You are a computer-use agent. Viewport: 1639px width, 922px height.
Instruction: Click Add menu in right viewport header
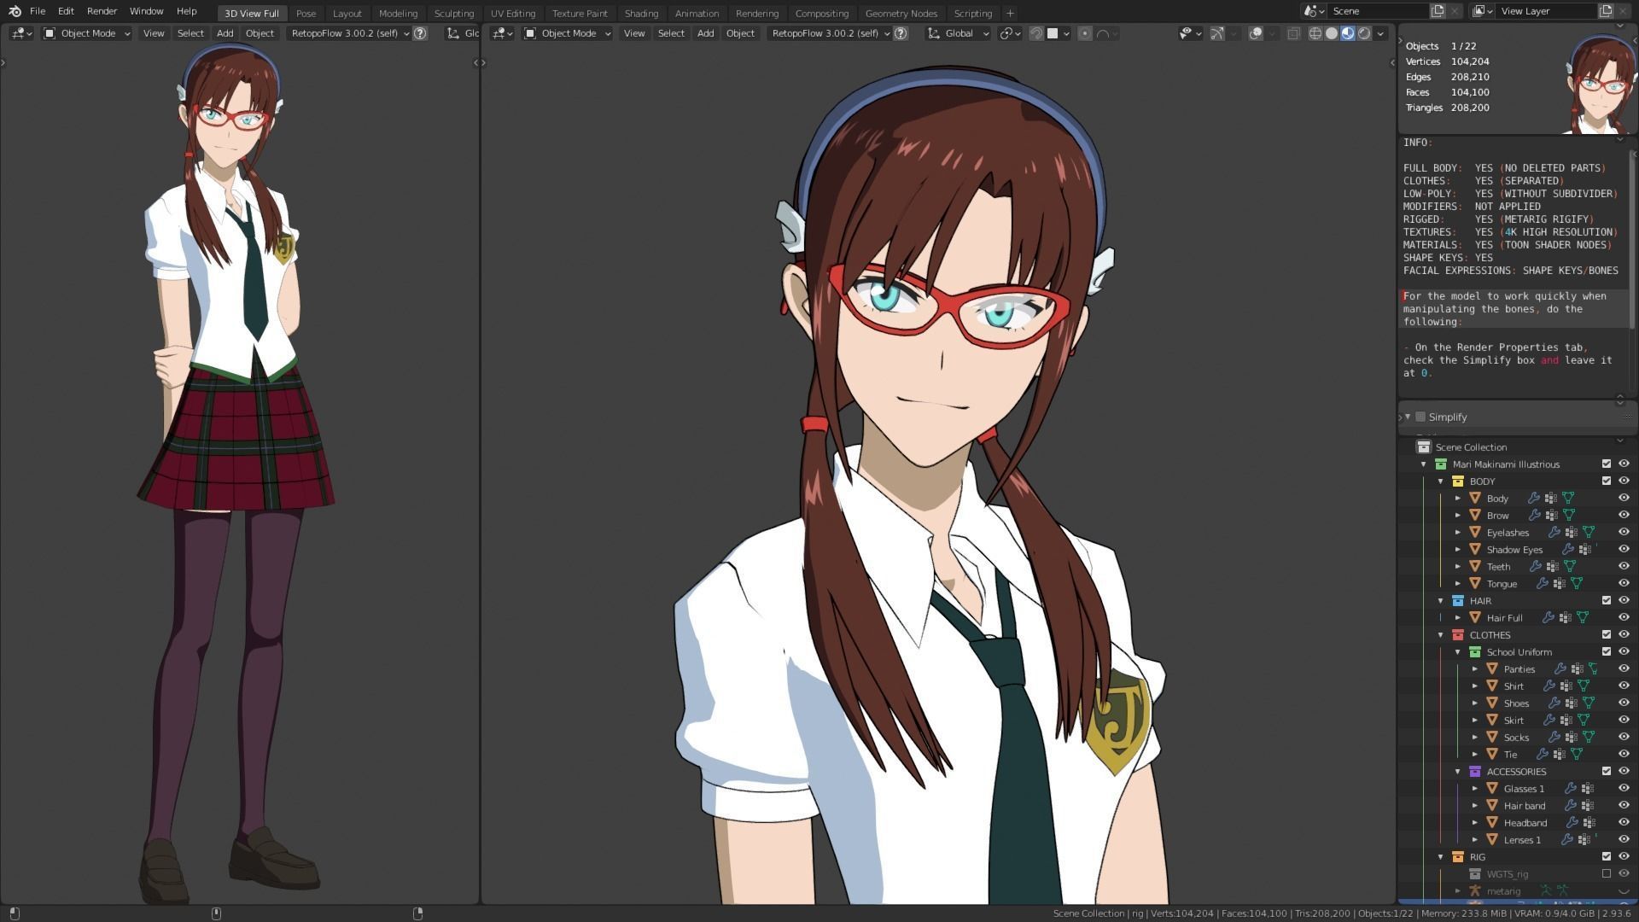click(x=705, y=33)
